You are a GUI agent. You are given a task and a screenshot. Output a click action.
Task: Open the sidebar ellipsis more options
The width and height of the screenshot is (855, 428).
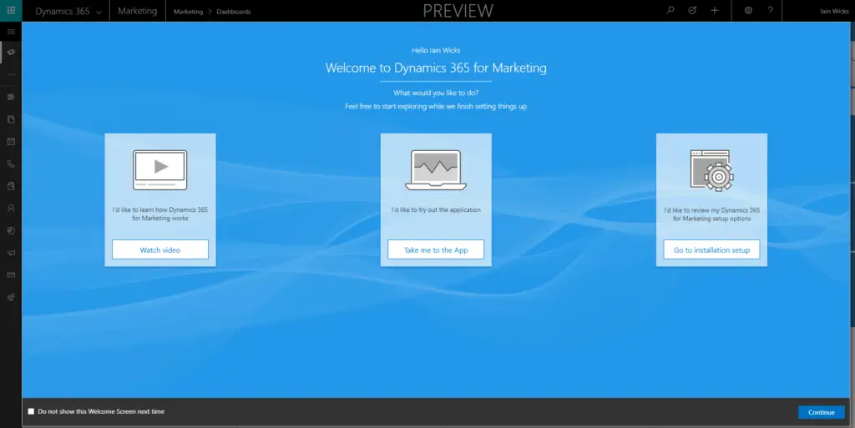click(11, 74)
